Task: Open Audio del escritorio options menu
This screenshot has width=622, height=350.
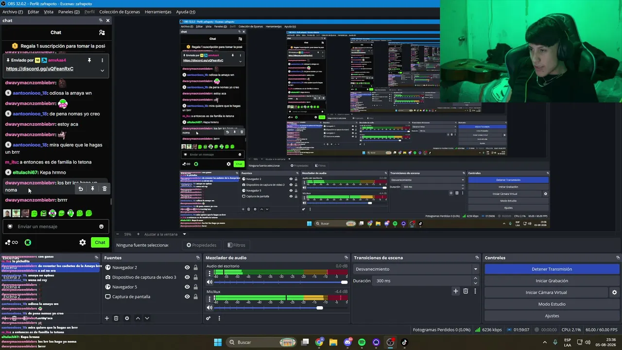Action: [209, 274]
